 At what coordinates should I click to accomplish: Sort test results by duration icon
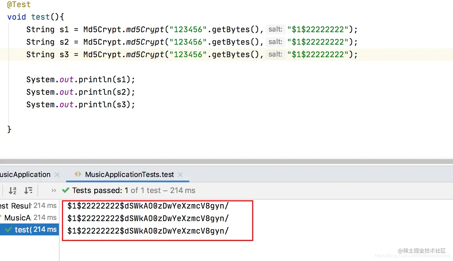click(28, 190)
